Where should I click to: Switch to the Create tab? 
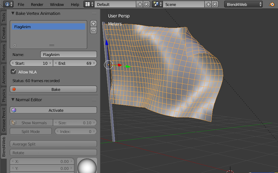[x=4, y=33]
